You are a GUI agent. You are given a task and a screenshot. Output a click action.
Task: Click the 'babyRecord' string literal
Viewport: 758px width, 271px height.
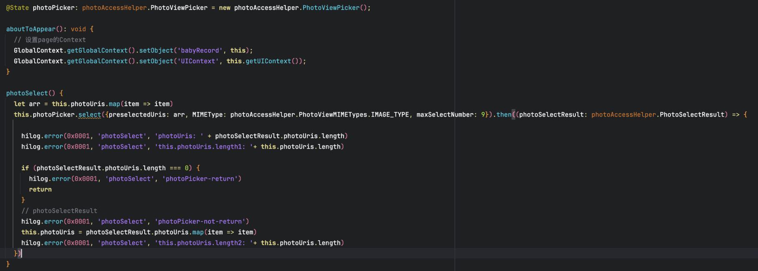(200, 51)
